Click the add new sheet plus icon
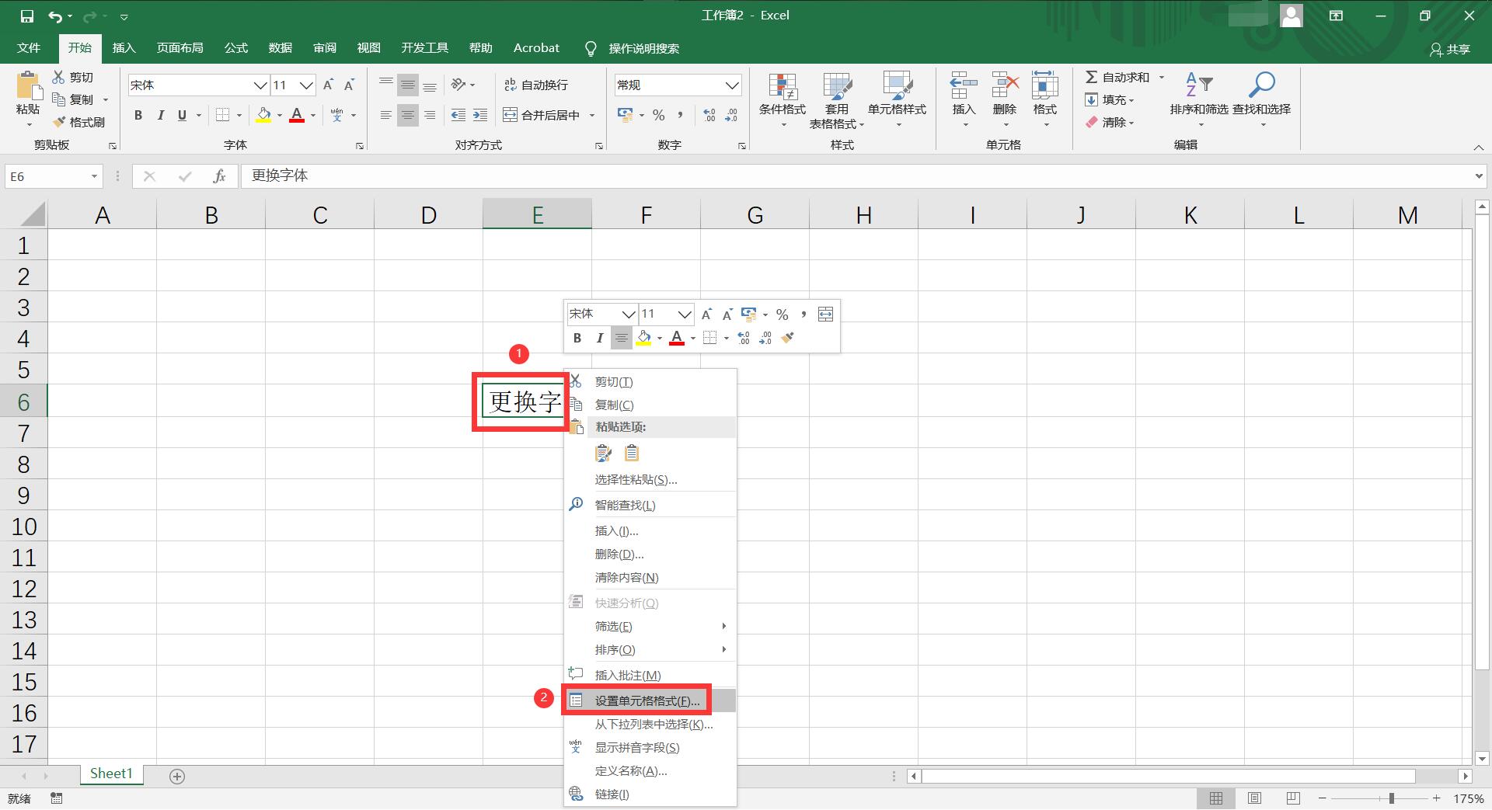The image size is (1492, 810). pyautogui.click(x=177, y=777)
